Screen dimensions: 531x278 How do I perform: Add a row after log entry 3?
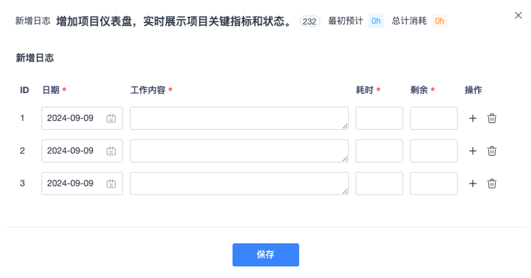coord(473,184)
